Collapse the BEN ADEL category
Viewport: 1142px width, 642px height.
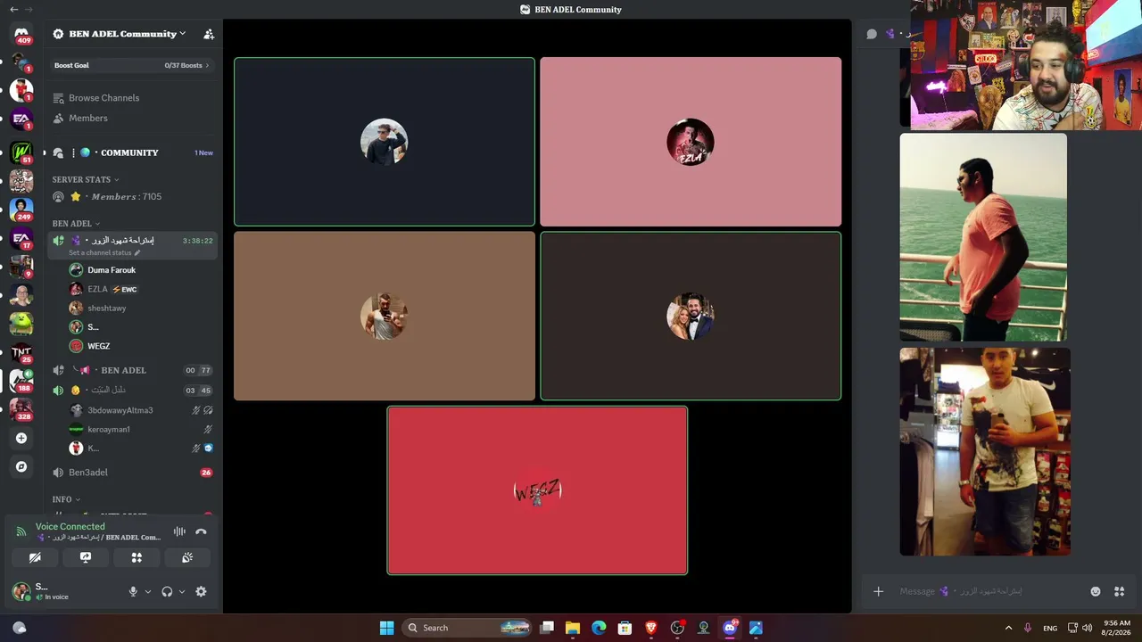(76, 224)
